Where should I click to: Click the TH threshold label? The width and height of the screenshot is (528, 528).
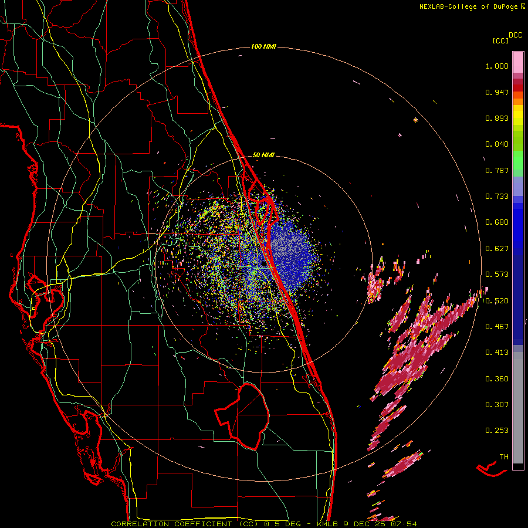[504, 457]
